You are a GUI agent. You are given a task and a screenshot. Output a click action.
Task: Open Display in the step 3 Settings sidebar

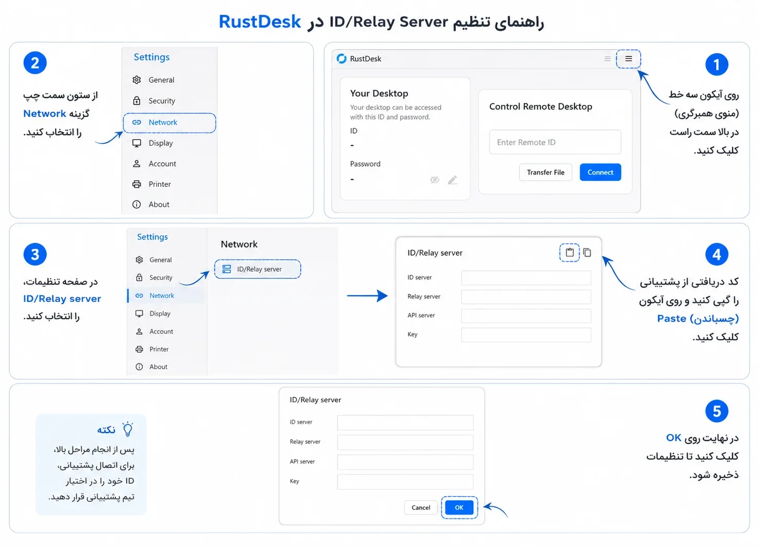(166, 314)
